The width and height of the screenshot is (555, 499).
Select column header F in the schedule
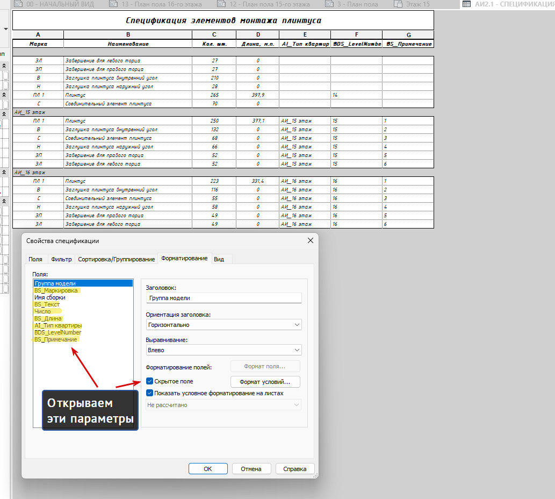[356, 35]
